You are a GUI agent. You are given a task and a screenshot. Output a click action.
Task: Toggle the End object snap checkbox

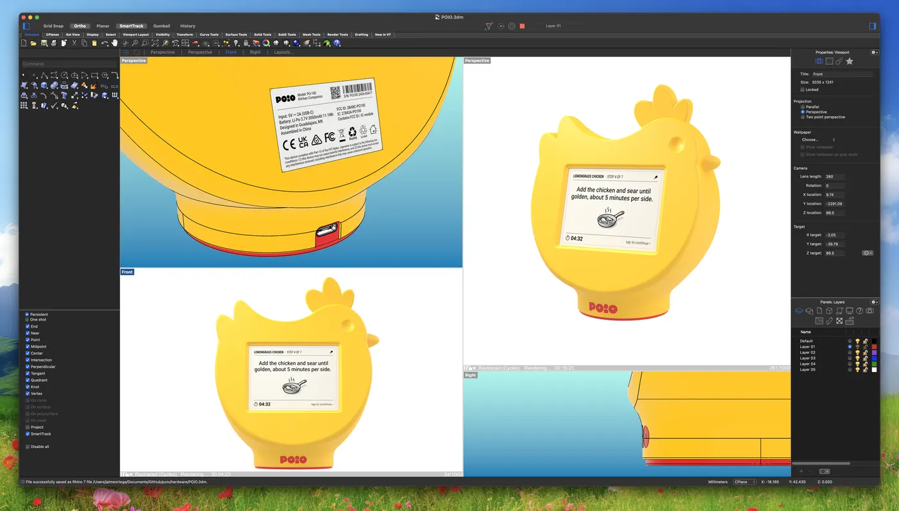coord(28,326)
